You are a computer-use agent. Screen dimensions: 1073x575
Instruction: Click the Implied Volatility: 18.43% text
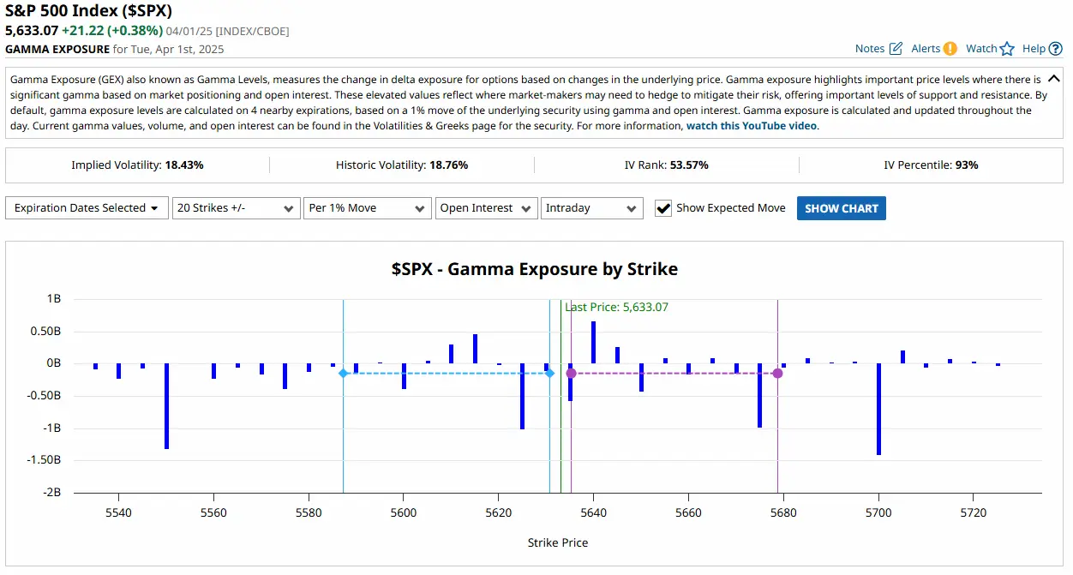(137, 165)
